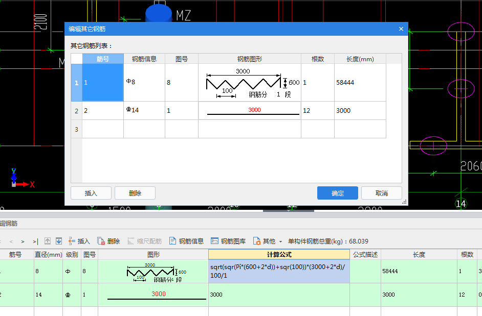Click the dialog resize grip corner

[405, 202]
